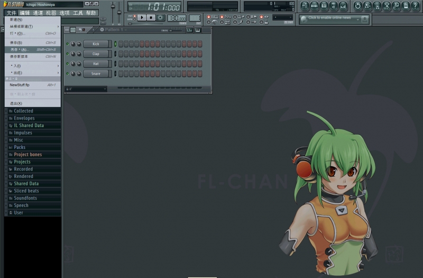The width and height of the screenshot is (423, 278).
Task: Open the step sequencer toolbar icon
Action: tap(314, 6)
